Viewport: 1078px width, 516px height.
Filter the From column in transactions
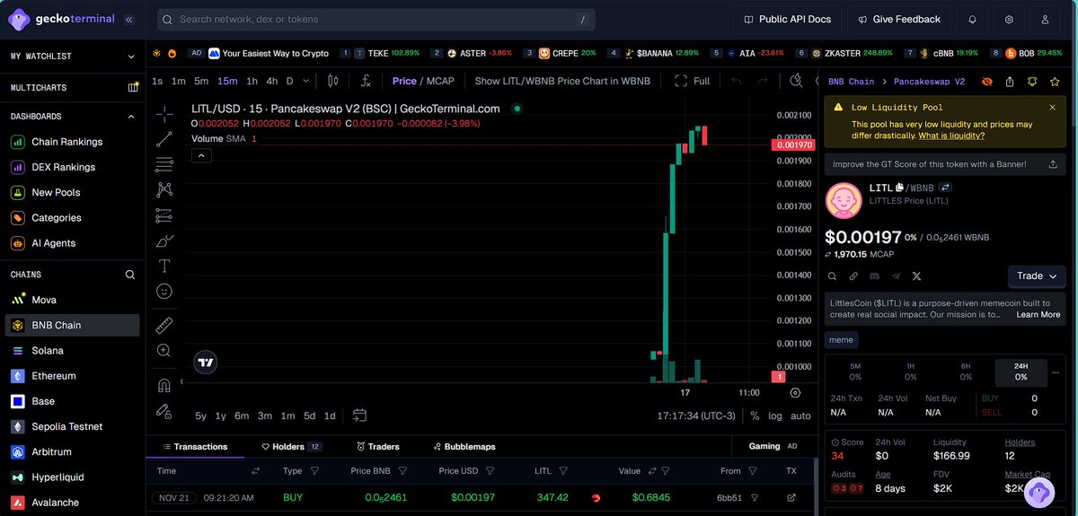pyautogui.click(x=755, y=471)
